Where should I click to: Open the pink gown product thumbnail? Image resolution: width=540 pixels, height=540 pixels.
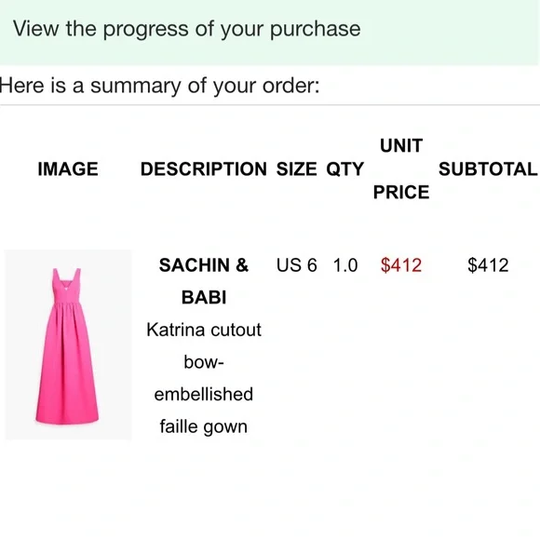pyautogui.click(x=68, y=344)
